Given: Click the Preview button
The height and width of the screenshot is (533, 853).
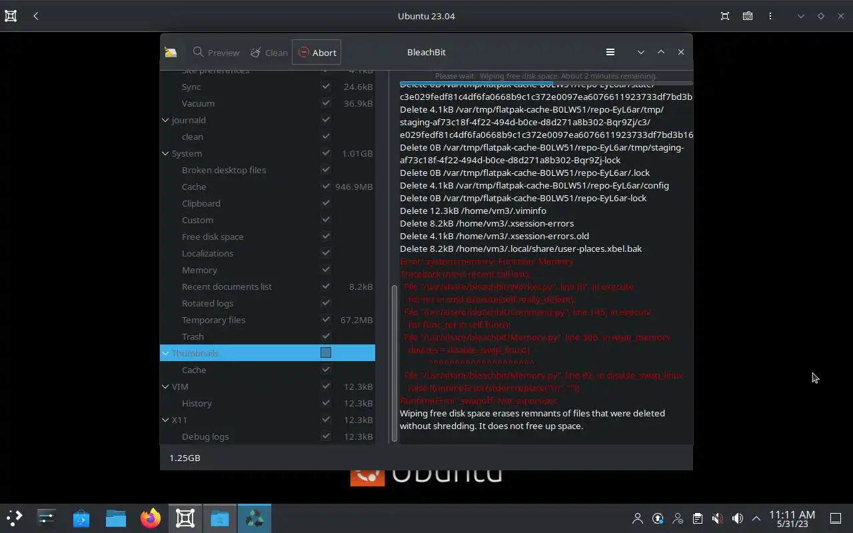Looking at the screenshot, I should (x=216, y=53).
